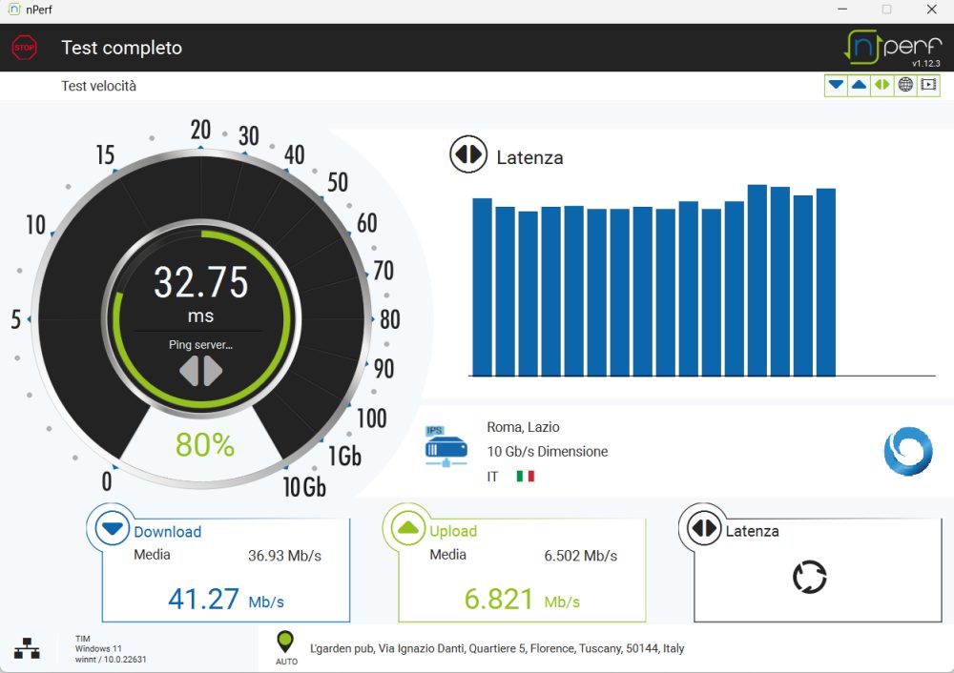Click the 10Gb mark on the gauge scale
This screenshot has width=954, height=673.
click(x=304, y=487)
